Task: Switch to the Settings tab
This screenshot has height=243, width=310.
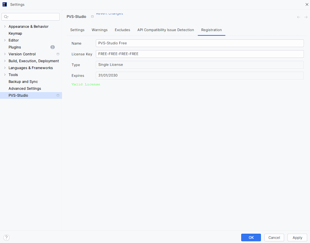Action: tap(77, 30)
